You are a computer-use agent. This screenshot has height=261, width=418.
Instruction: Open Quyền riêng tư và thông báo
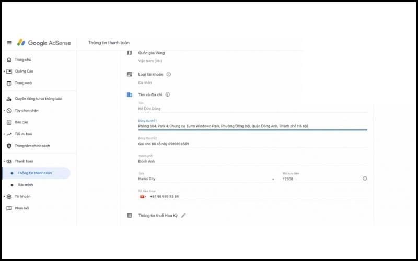pyautogui.click(x=38, y=99)
